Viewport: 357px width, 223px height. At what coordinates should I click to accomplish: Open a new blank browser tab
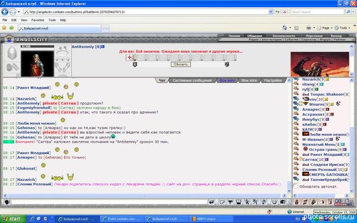pos(105,29)
